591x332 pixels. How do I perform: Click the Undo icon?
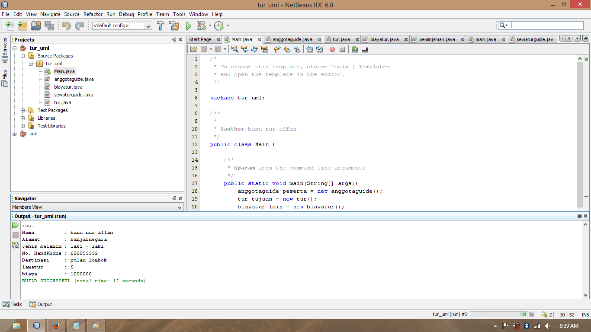(x=66, y=26)
